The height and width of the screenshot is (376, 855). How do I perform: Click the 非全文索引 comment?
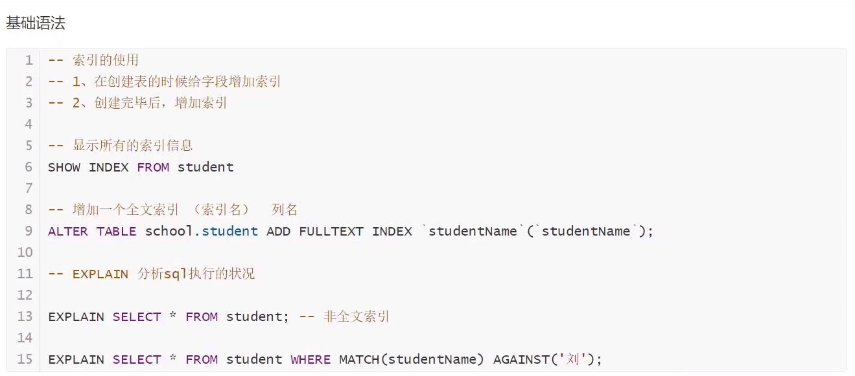pos(356,316)
